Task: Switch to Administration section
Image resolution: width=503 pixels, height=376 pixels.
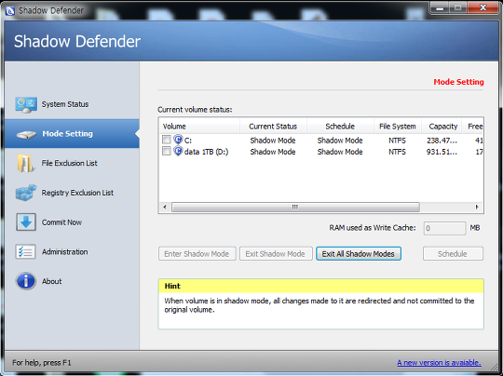Action: click(65, 252)
